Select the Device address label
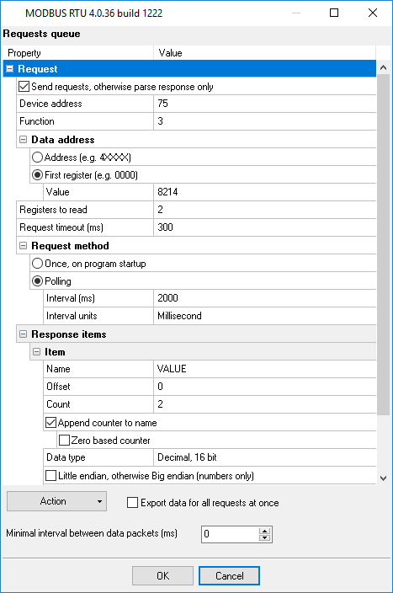 click(x=50, y=104)
